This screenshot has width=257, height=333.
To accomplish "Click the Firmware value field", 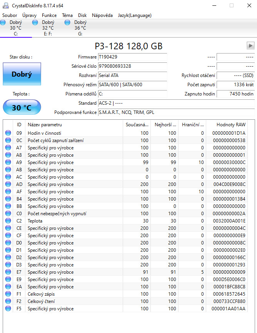I will [132, 57].
